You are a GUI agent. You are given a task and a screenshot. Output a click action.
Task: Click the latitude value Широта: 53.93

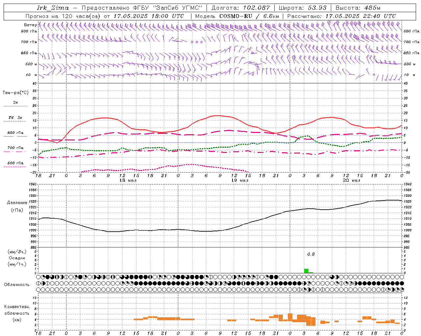point(302,8)
